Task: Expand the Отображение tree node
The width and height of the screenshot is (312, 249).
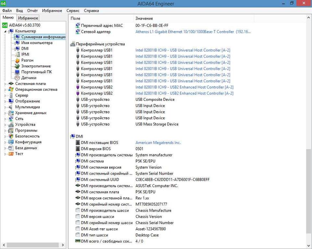Action: pos(5,102)
